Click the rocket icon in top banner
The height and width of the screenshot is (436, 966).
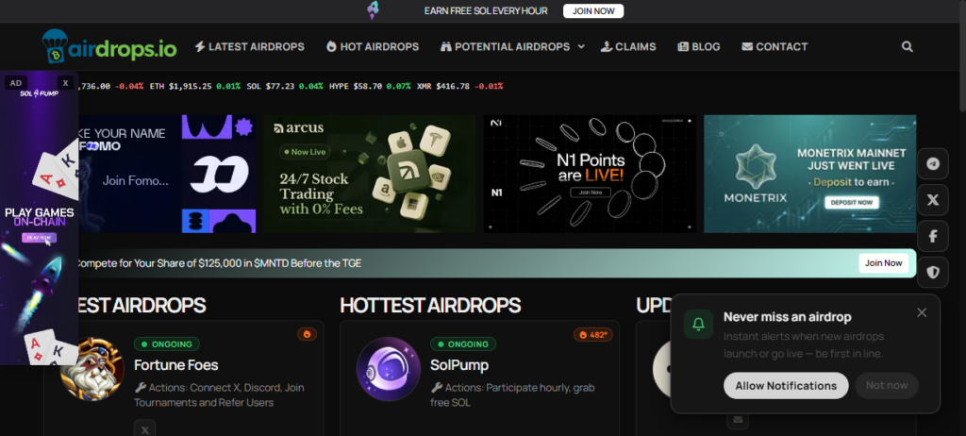pos(373,10)
